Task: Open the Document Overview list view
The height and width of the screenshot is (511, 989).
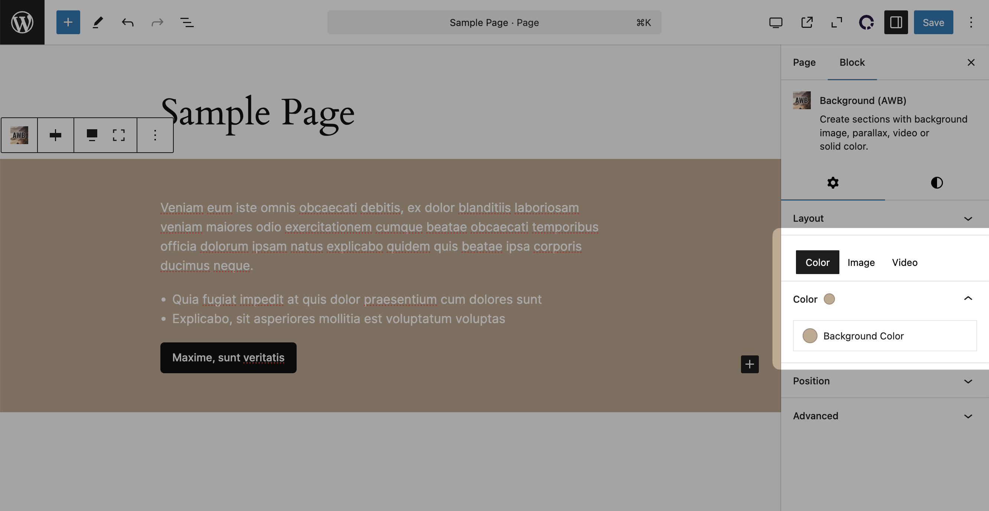Action: tap(187, 22)
